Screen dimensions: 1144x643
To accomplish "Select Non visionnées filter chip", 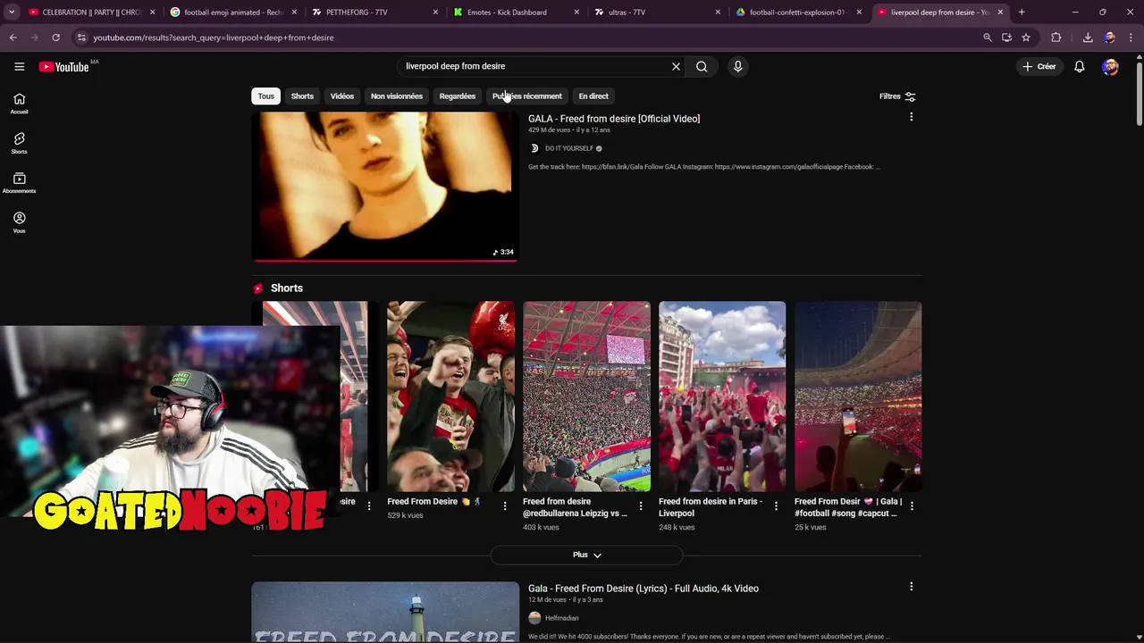I will tap(397, 96).
